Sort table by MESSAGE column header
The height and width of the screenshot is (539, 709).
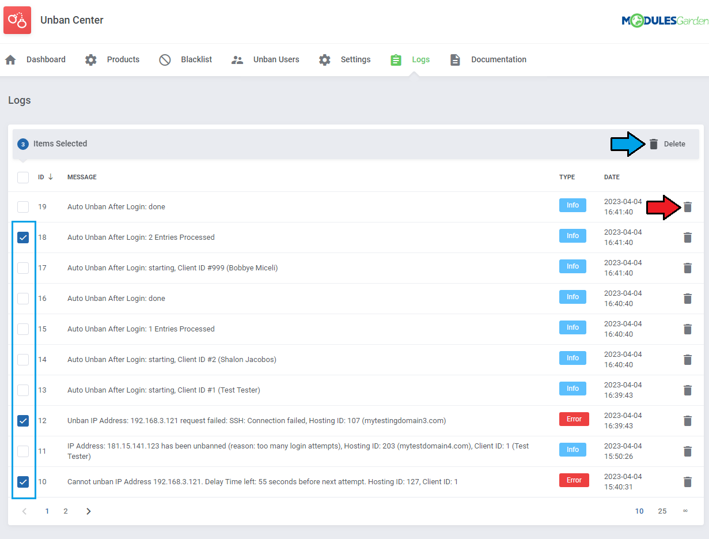pyautogui.click(x=82, y=177)
